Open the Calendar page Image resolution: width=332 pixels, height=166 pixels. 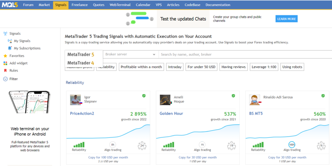(x=143, y=5)
